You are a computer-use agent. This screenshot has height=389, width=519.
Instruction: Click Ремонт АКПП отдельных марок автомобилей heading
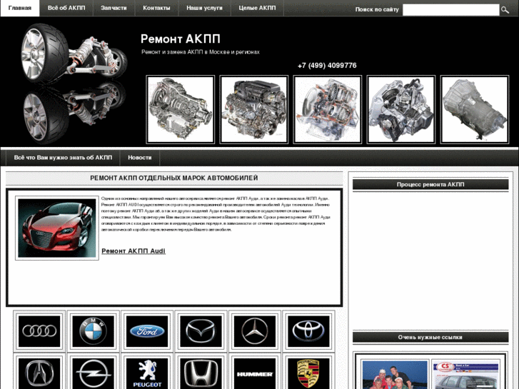pyautogui.click(x=174, y=178)
